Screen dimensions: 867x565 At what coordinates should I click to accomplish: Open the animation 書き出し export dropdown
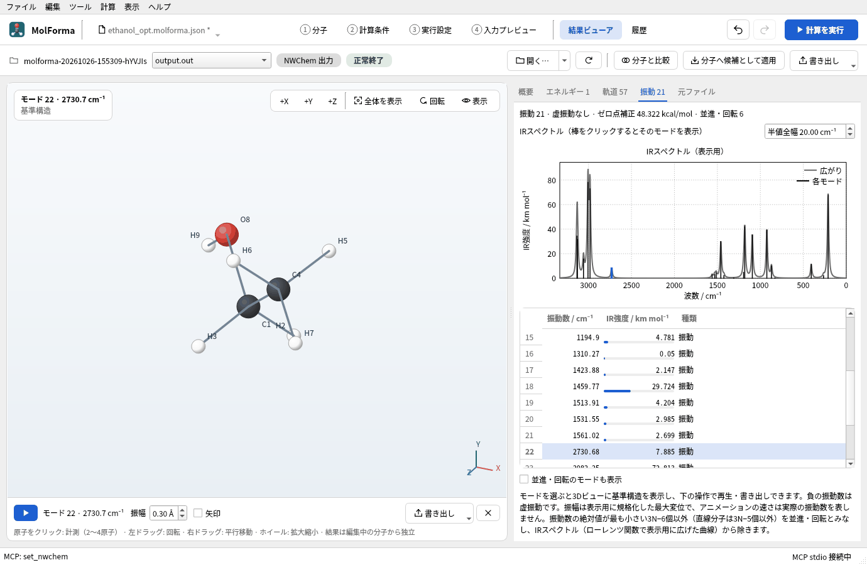pos(469,518)
